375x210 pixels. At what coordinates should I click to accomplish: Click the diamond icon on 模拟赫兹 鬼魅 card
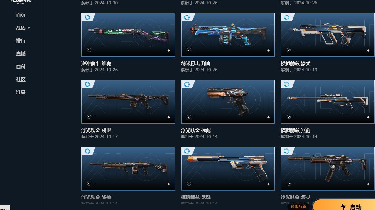[x=268, y=184]
